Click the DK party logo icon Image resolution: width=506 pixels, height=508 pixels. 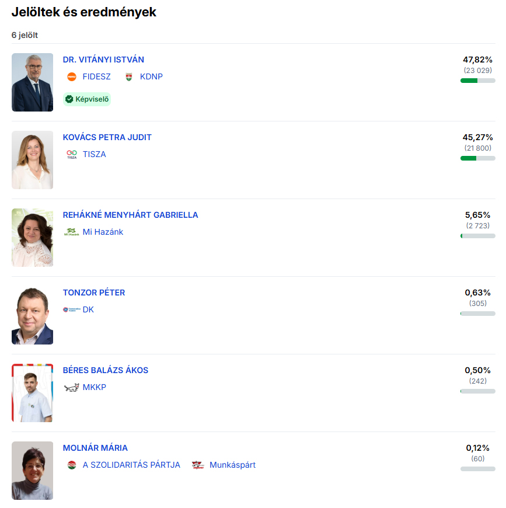tap(71, 309)
